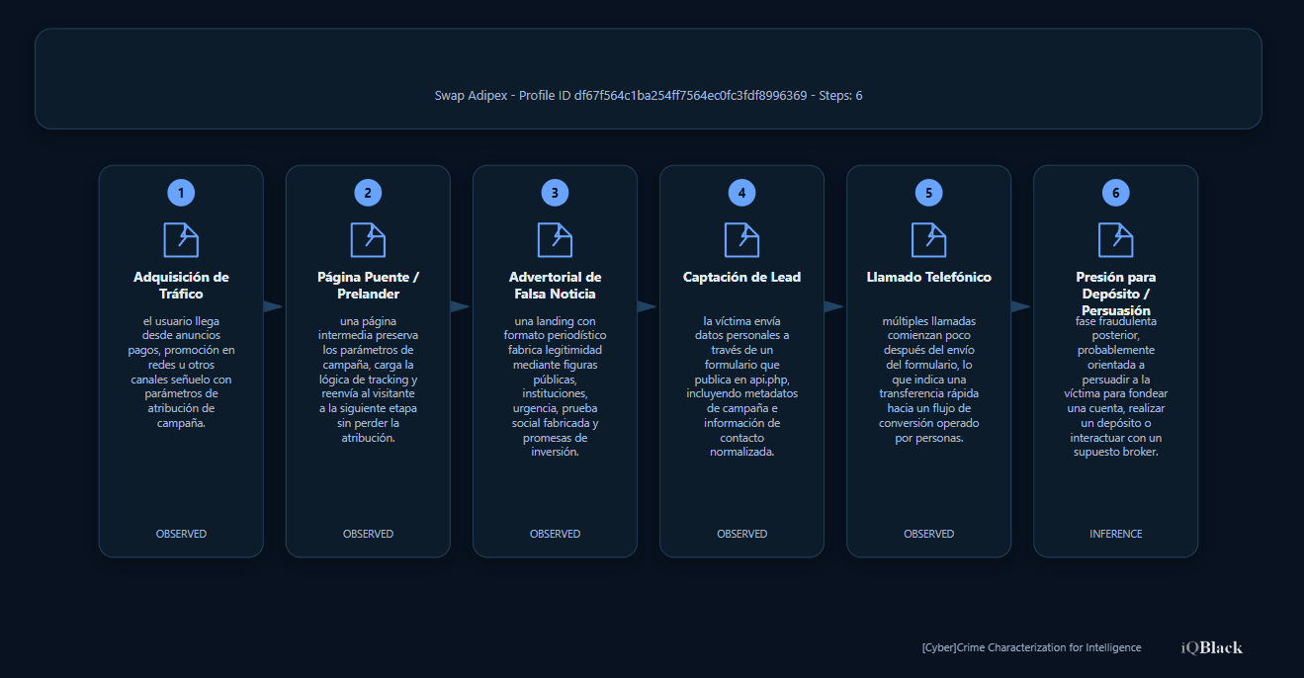Select the Advertorial de Falsa Noticia document icon
The height and width of the screenshot is (678, 1304).
555,239
